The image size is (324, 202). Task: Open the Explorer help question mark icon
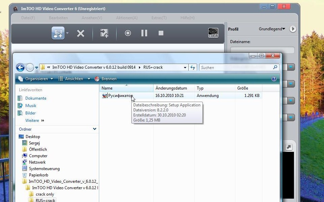pos(274,79)
